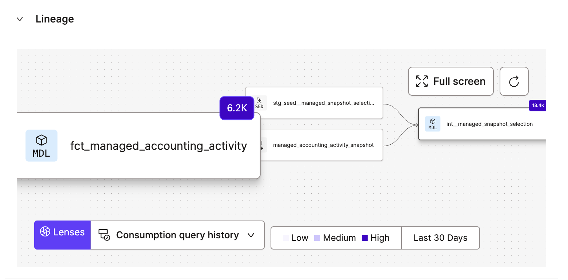Viewport: 568px width, 280px height.
Task: Toggle the 18.4K badge on int__managed_snapshot_selection
Action: click(x=537, y=106)
